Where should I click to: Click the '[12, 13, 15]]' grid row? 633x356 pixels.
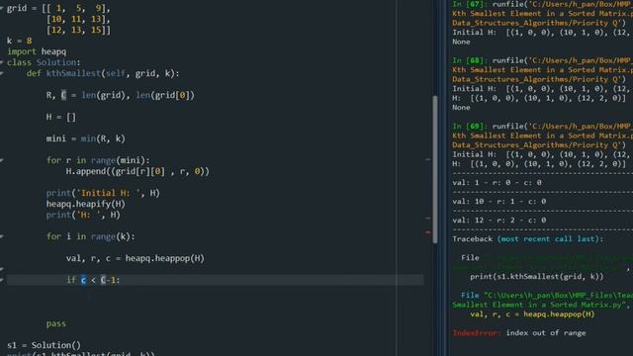click(78, 30)
